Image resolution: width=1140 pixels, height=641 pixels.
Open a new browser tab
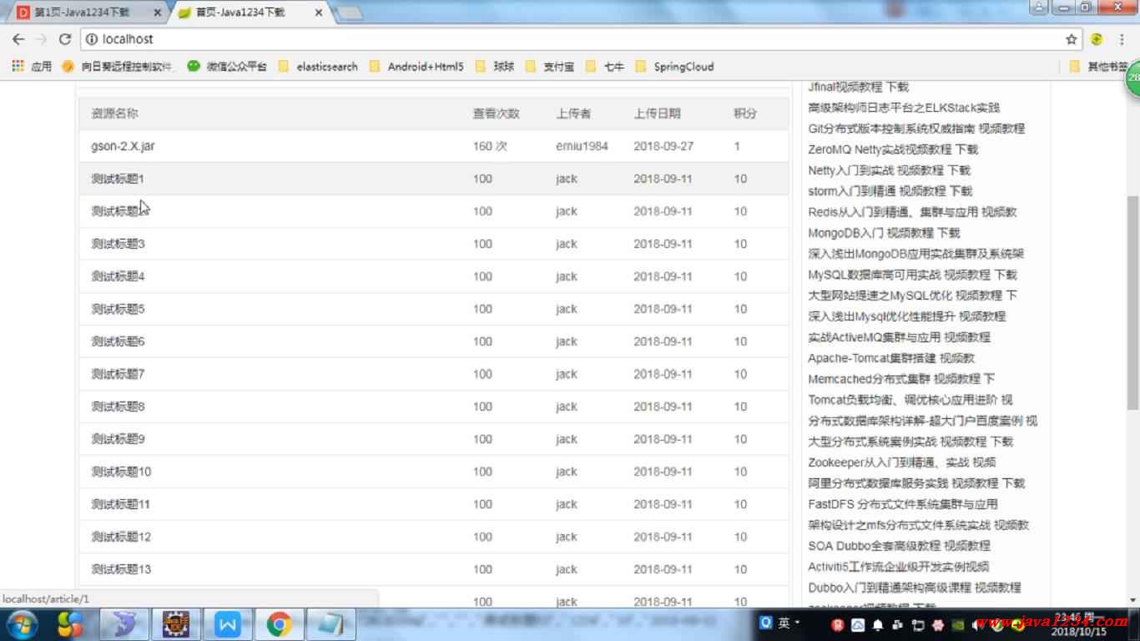tap(350, 13)
